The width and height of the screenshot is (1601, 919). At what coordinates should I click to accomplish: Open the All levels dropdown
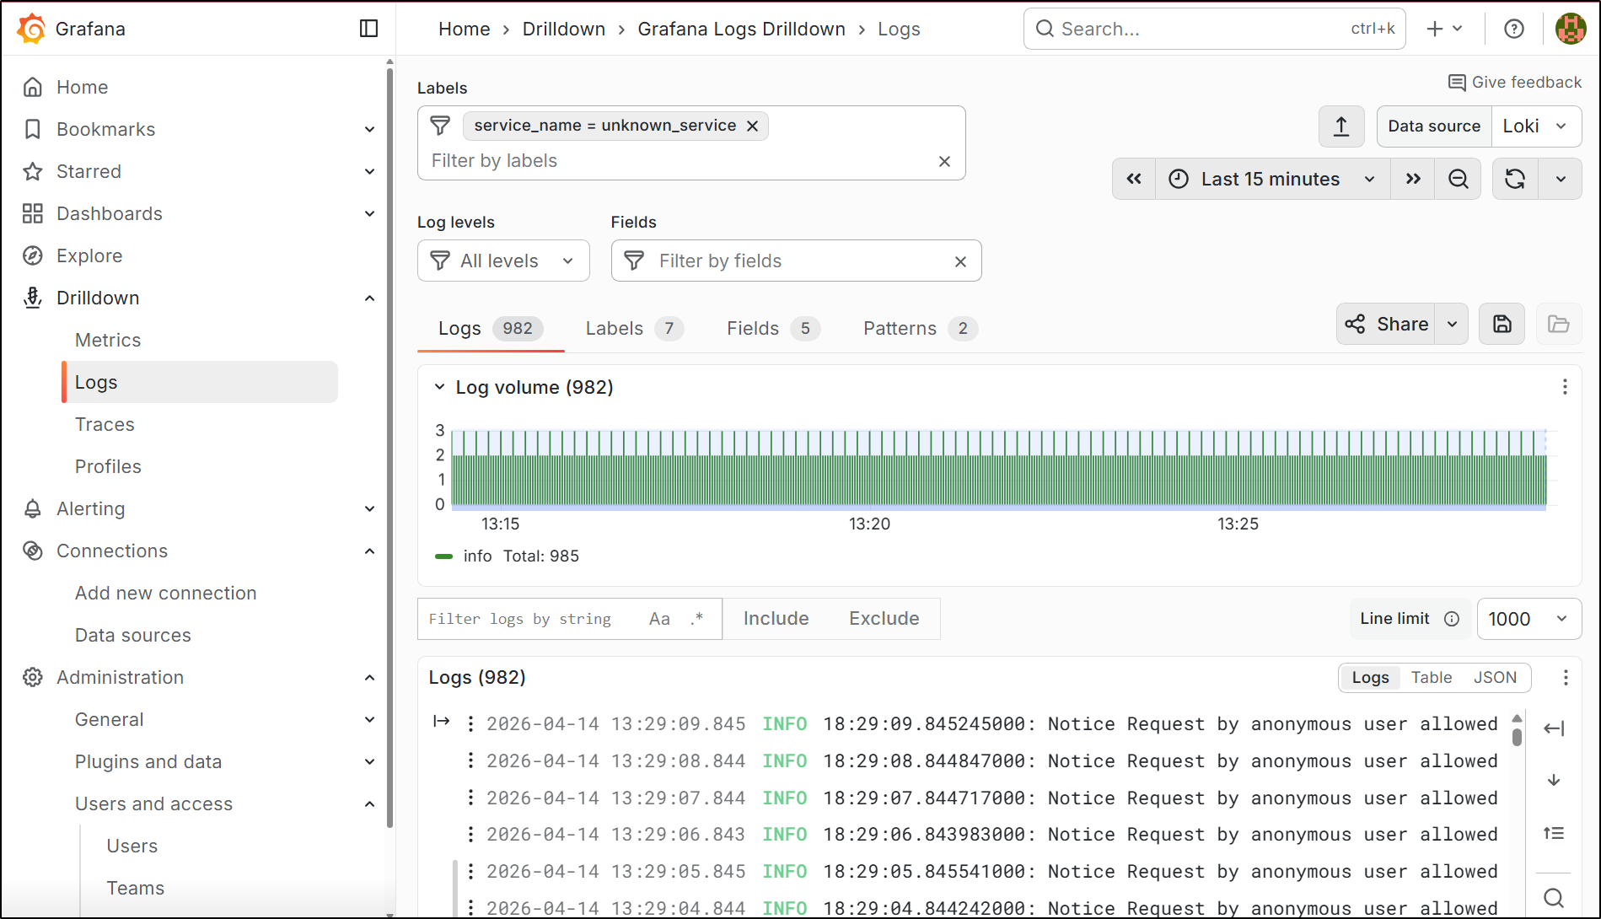pos(502,261)
